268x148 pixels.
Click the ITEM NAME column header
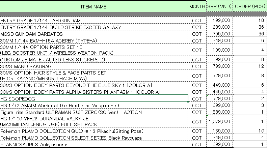tap(94, 7)
